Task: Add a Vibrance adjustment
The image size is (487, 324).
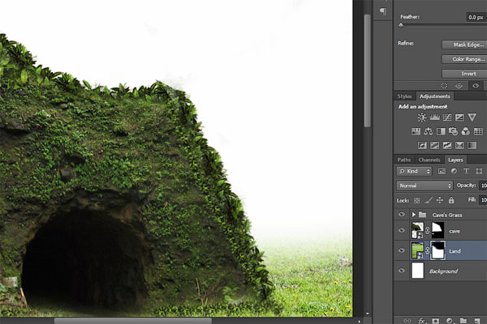Action: click(x=472, y=117)
